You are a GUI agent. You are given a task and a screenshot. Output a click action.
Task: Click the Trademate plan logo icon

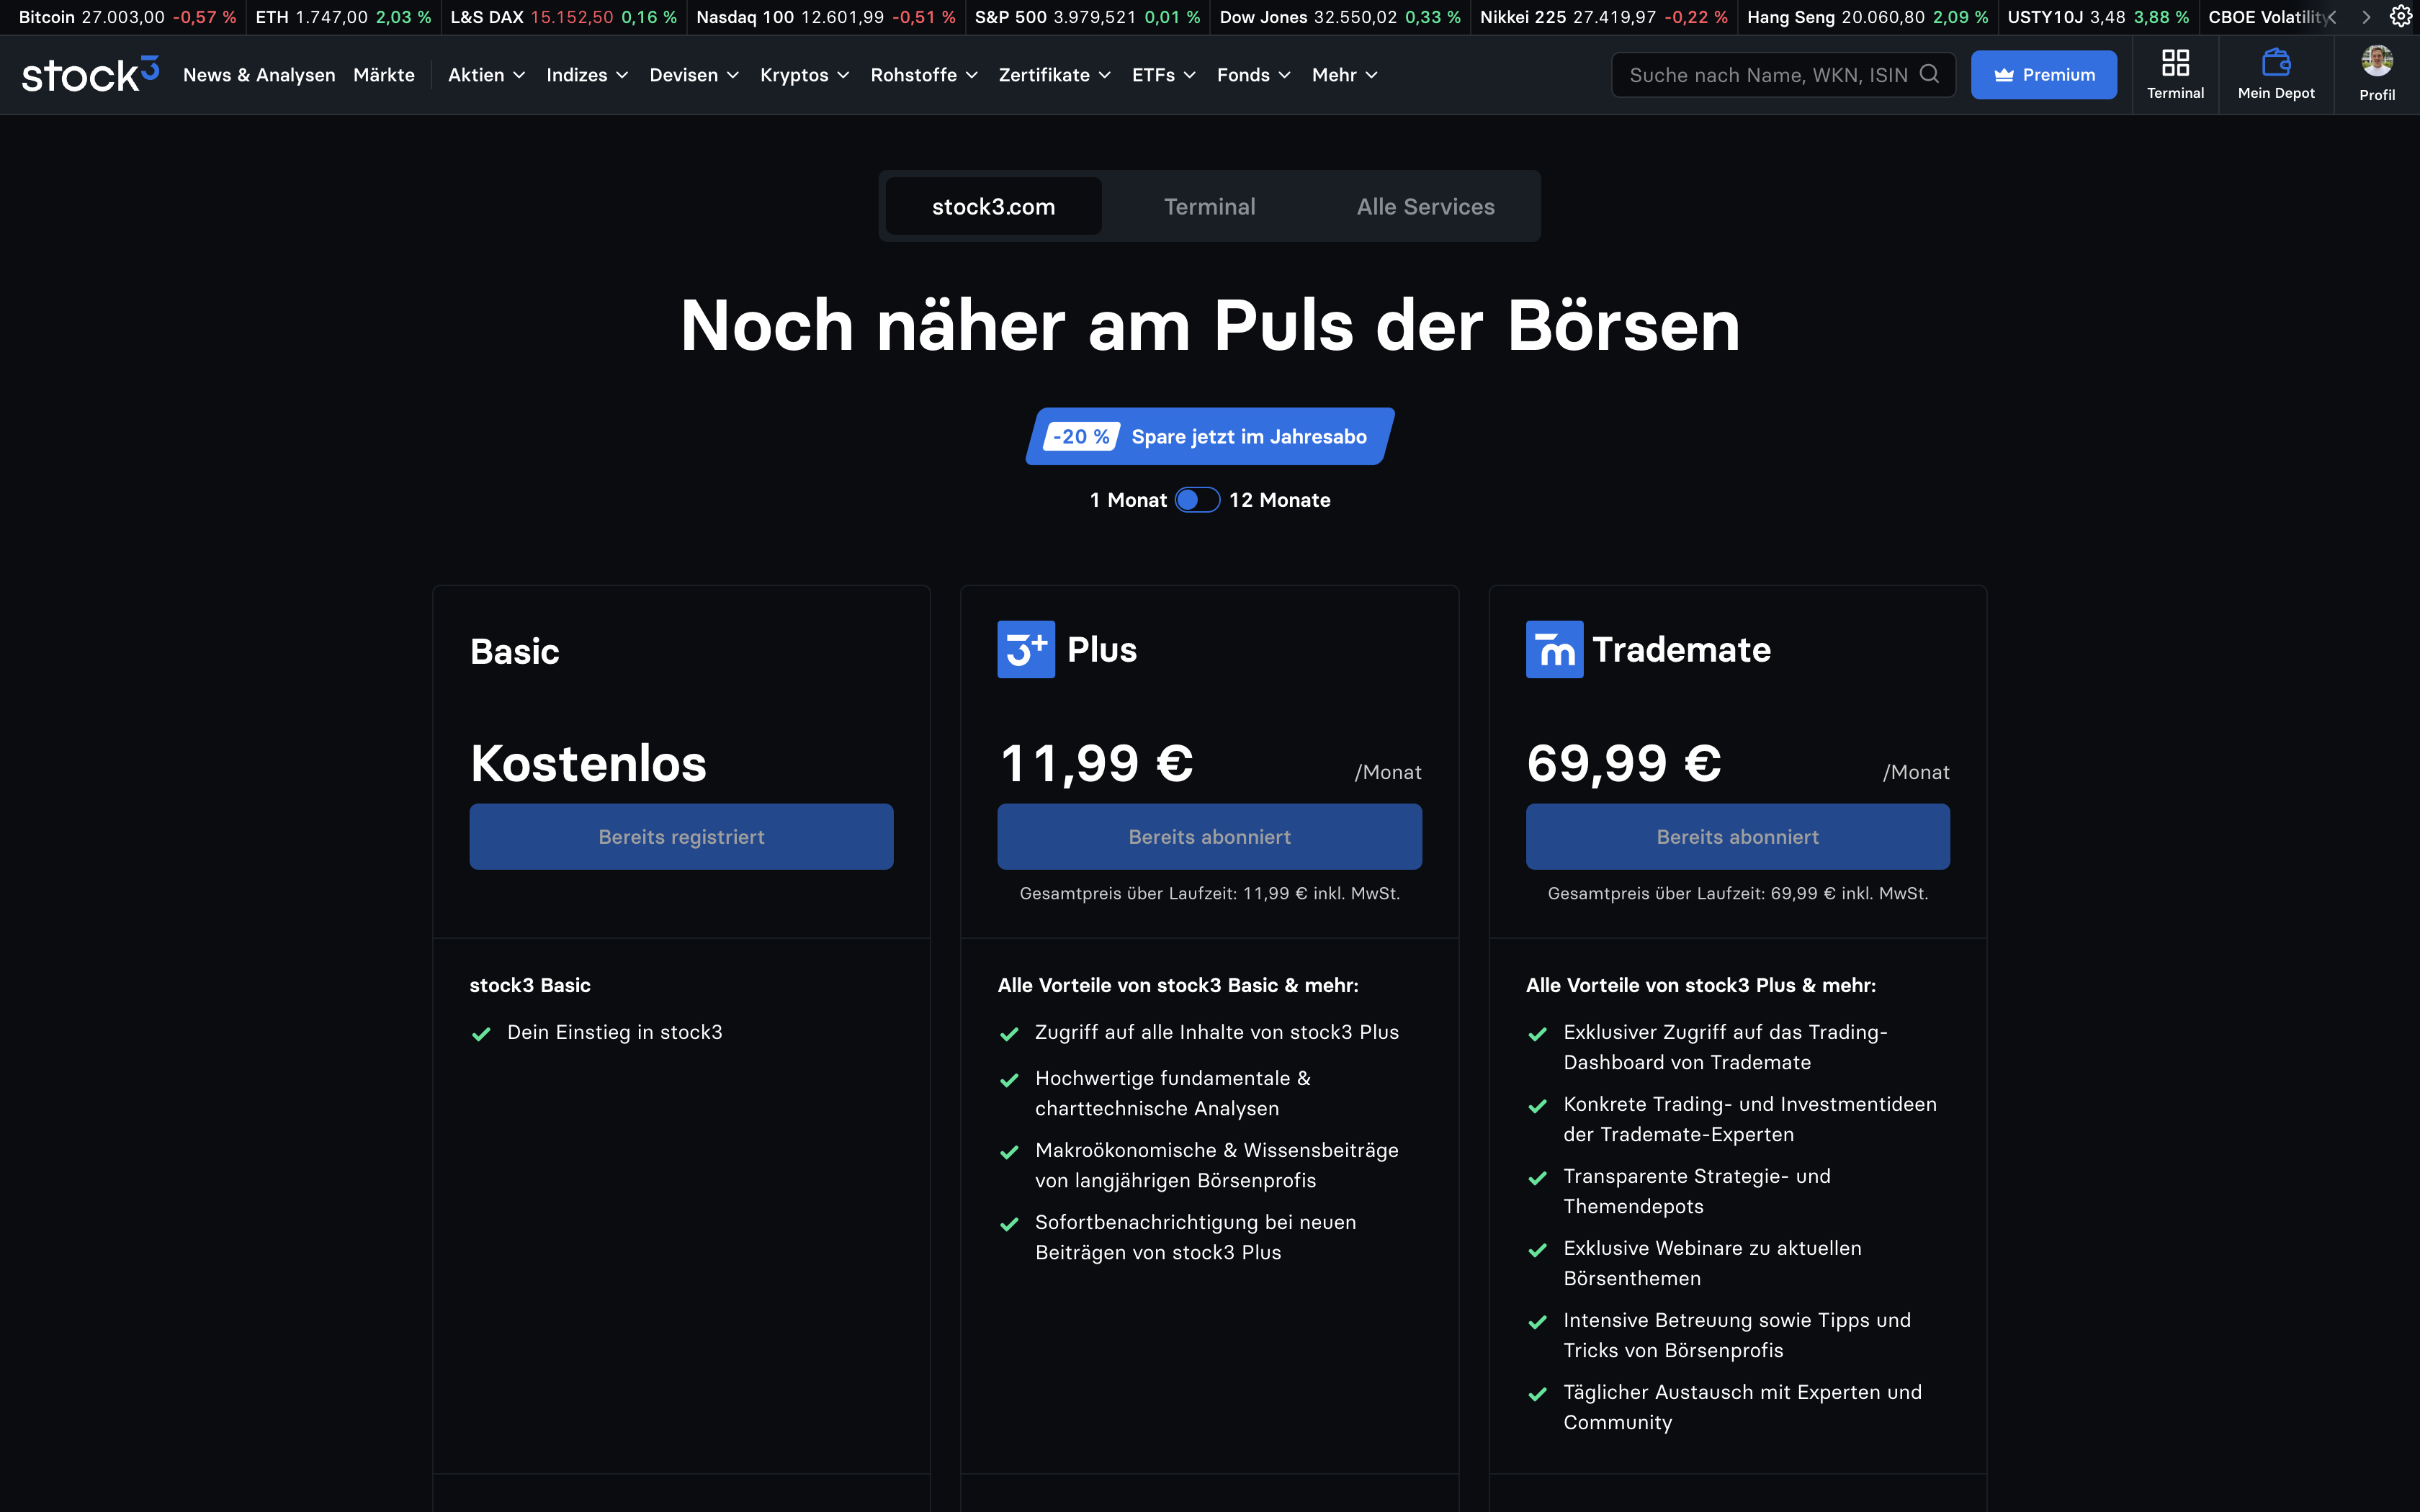coord(1554,649)
